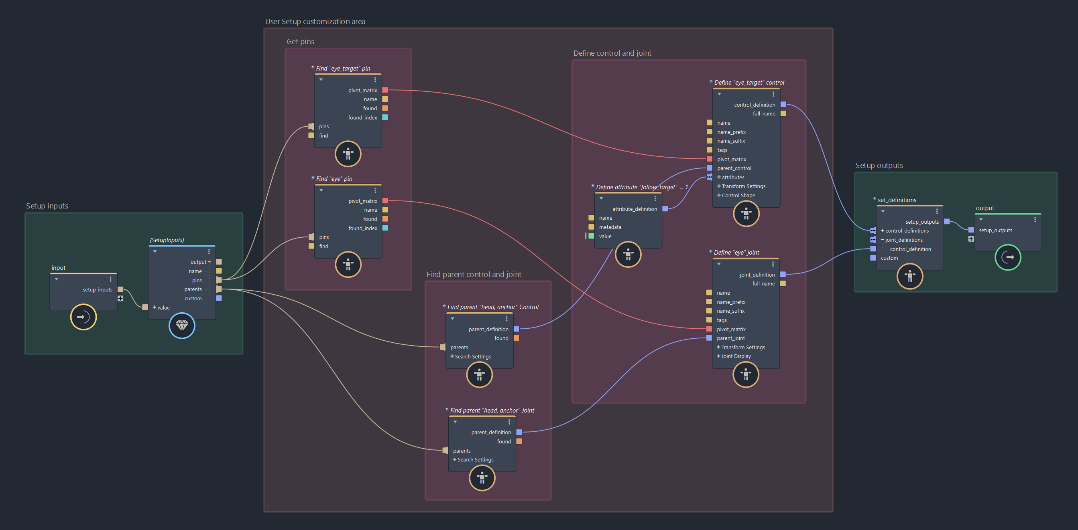Collapse joint_definitions in set_definitions node
This screenshot has width=1078, height=530.
883,240
